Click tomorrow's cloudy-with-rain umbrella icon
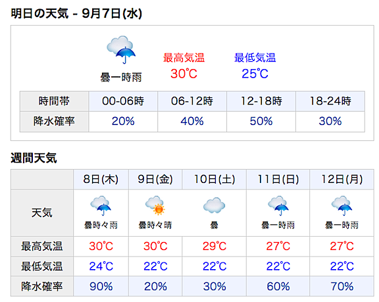 [121, 50]
